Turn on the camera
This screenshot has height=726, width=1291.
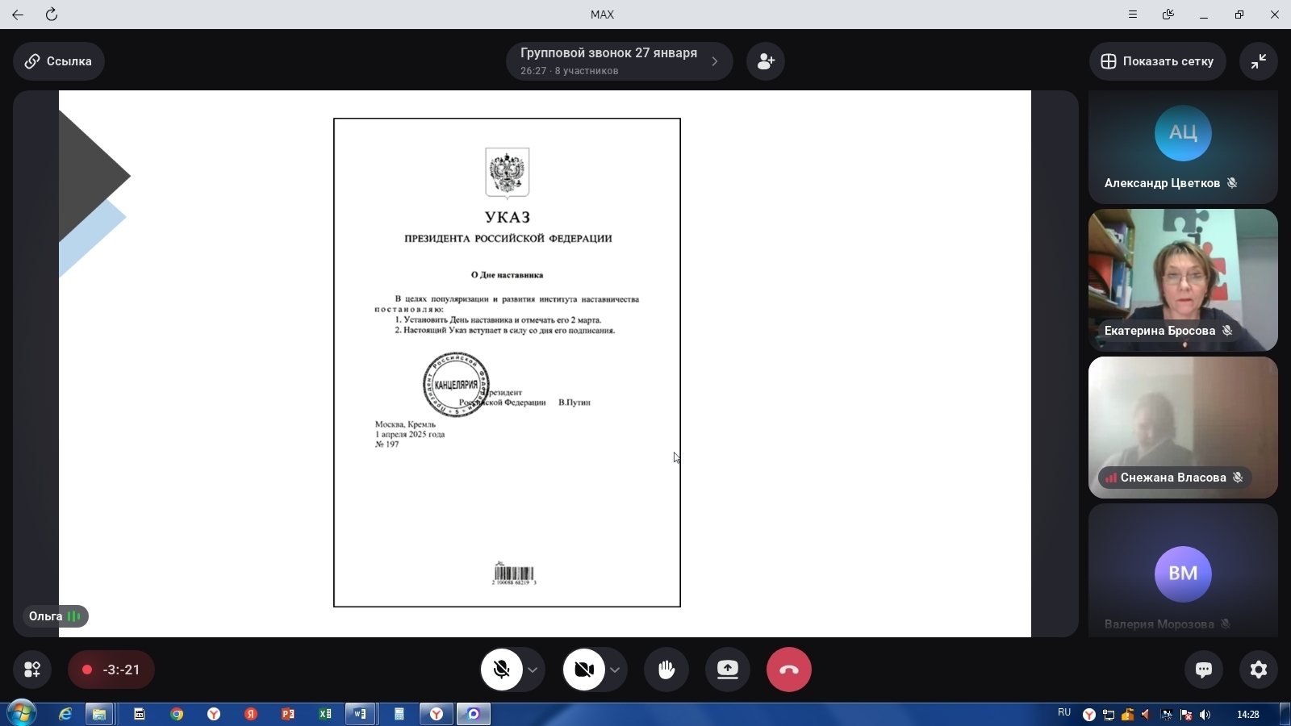583,670
